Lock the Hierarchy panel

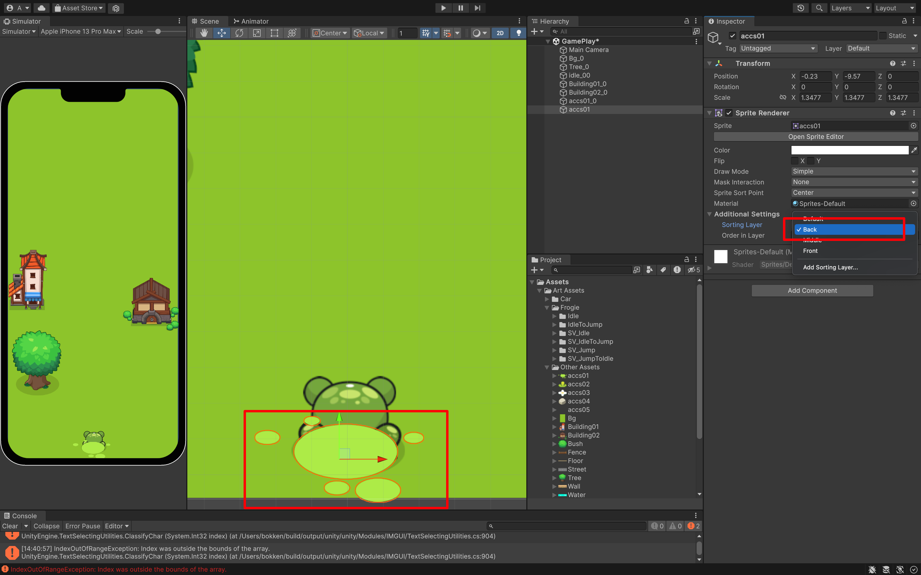686,21
